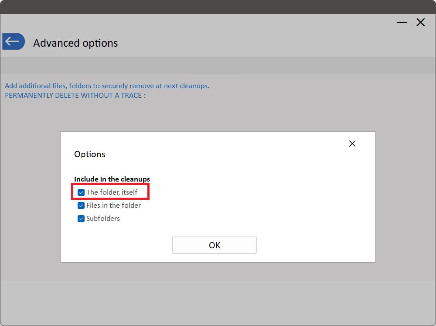Close the main application window
436x326 pixels.
[420, 23]
